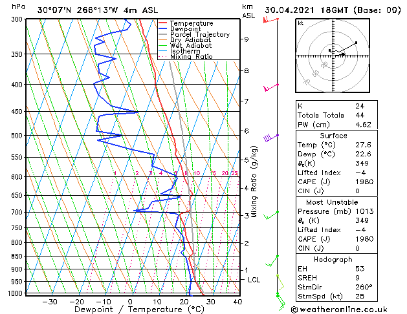Screen dimensions: 407x314
Task: Click the hodograph storm motion arrow
Action: (x=340, y=54)
